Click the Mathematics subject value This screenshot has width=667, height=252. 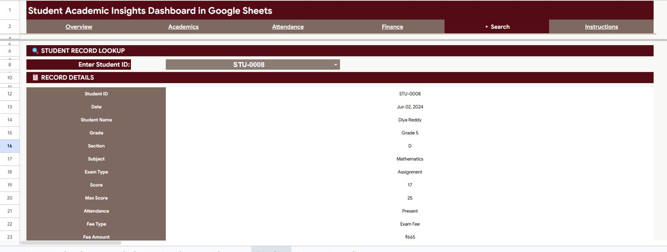(x=410, y=159)
